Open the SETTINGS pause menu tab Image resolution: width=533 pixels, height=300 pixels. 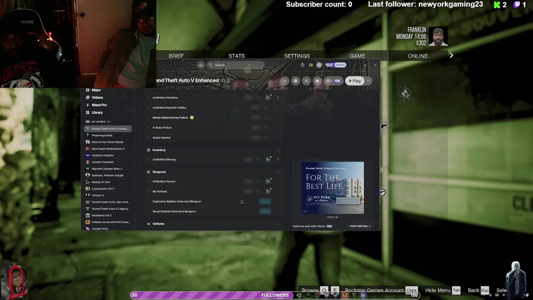click(x=297, y=56)
